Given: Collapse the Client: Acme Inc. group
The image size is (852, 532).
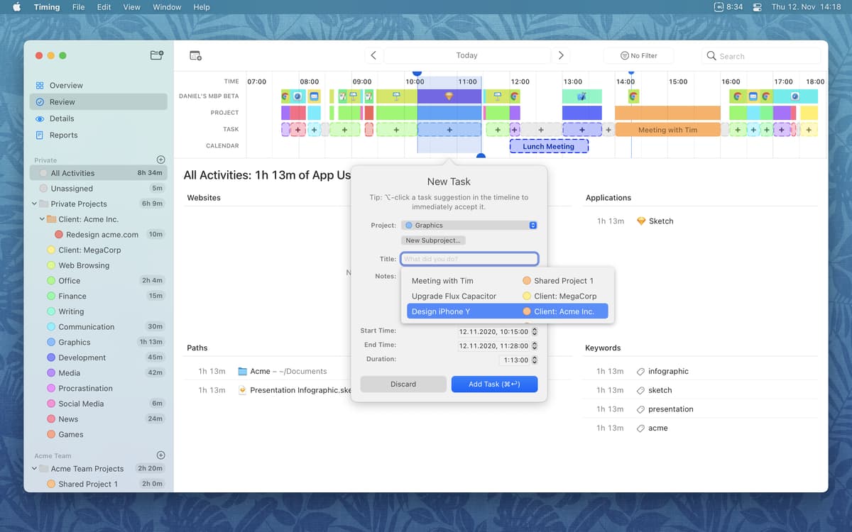Looking at the screenshot, I should tap(42, 219).
